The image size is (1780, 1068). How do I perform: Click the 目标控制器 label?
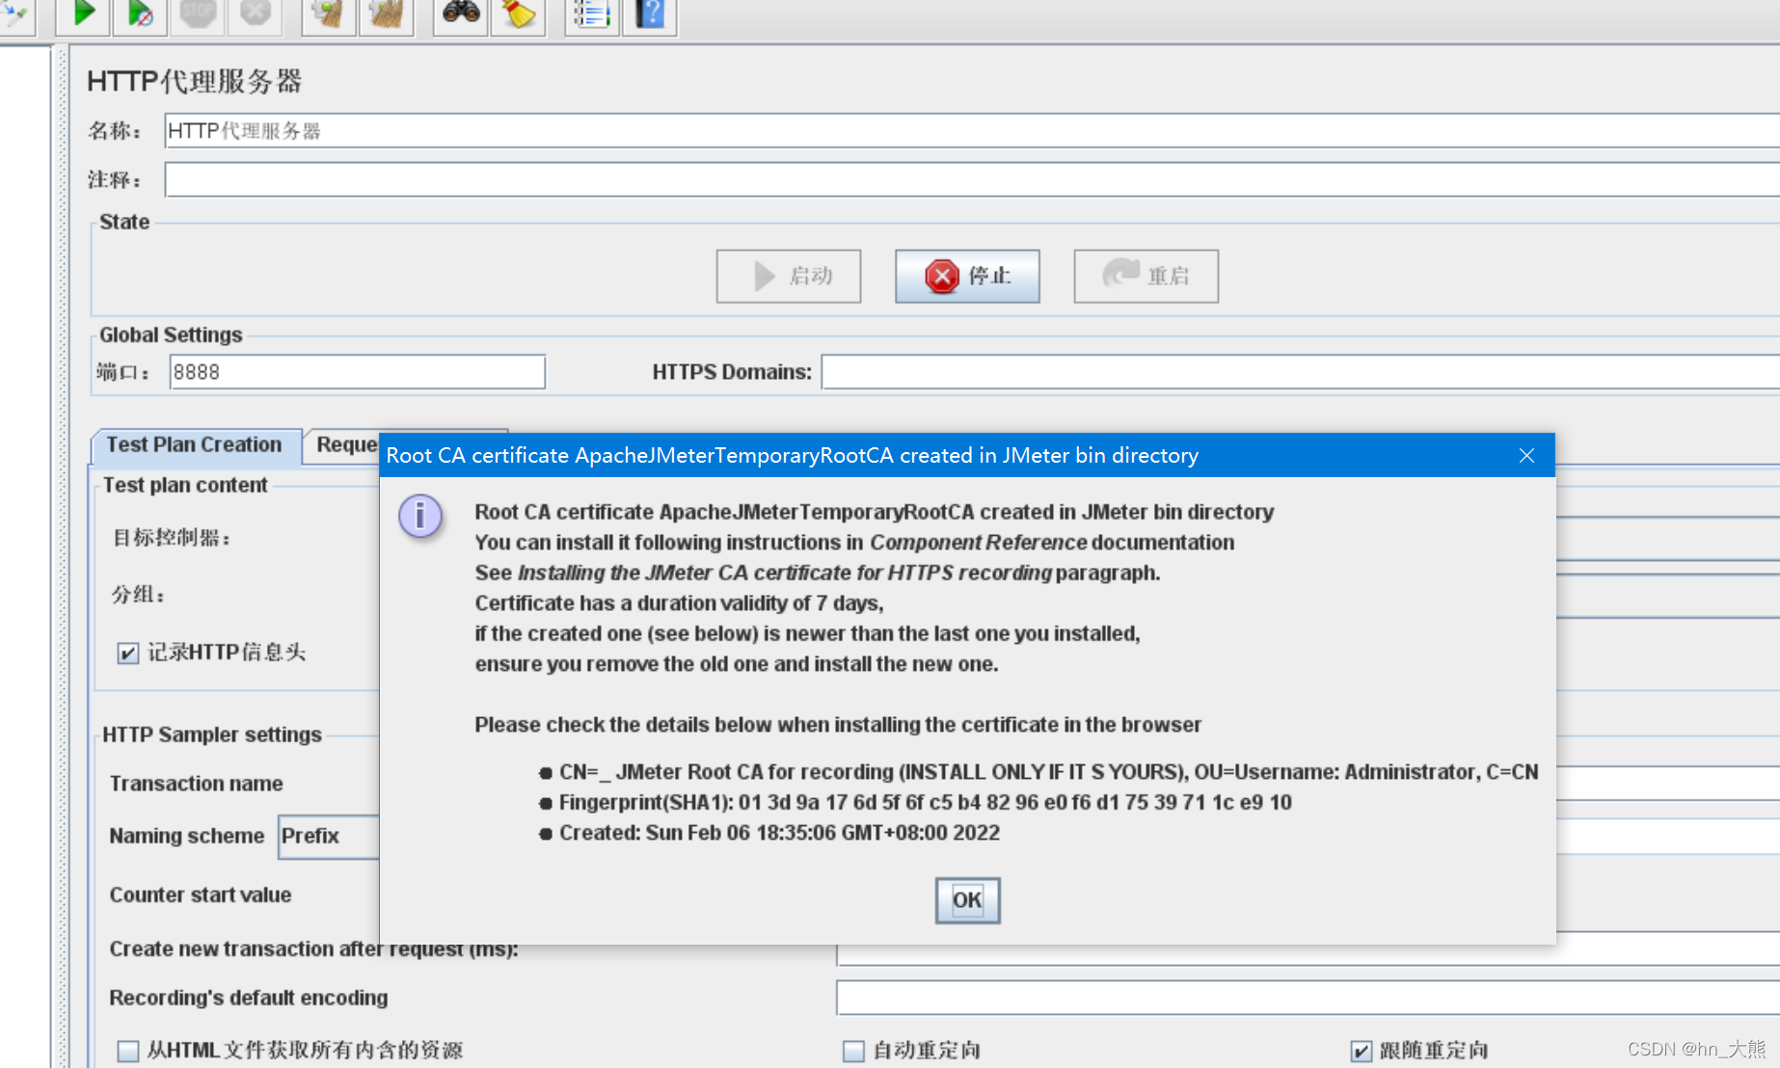coord(172,538)
